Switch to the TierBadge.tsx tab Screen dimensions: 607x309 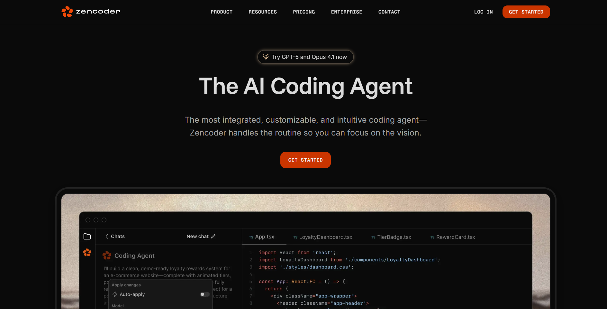point(394,237)
